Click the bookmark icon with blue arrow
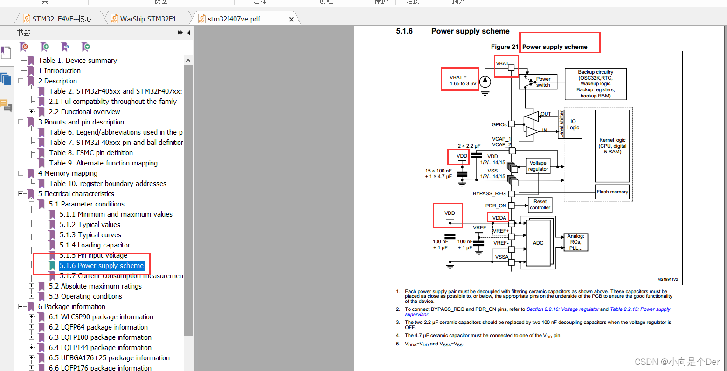Image resolution: width=727 pixels, height=371 pixels. [x=65, y=47]
